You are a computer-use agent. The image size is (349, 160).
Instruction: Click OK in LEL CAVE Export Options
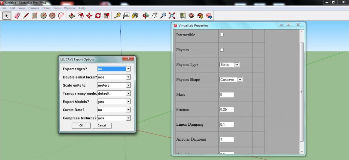tap(81, 125)
